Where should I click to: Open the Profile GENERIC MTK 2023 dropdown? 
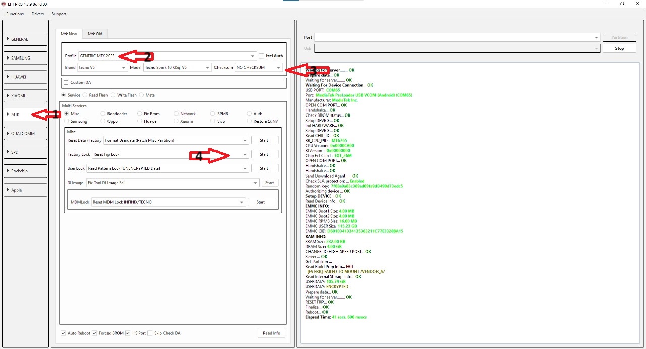[168, 56]
